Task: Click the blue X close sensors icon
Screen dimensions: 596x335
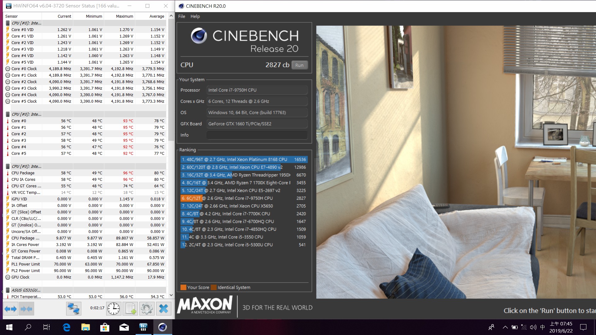Action: click(x=163, y=309)
